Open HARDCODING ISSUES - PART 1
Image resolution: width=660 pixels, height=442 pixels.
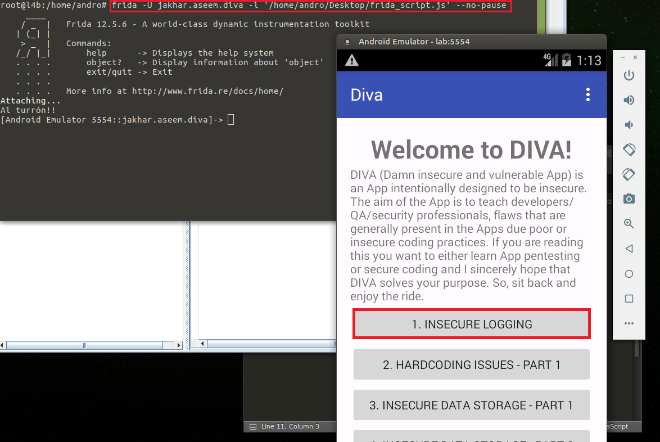point(471,364)
